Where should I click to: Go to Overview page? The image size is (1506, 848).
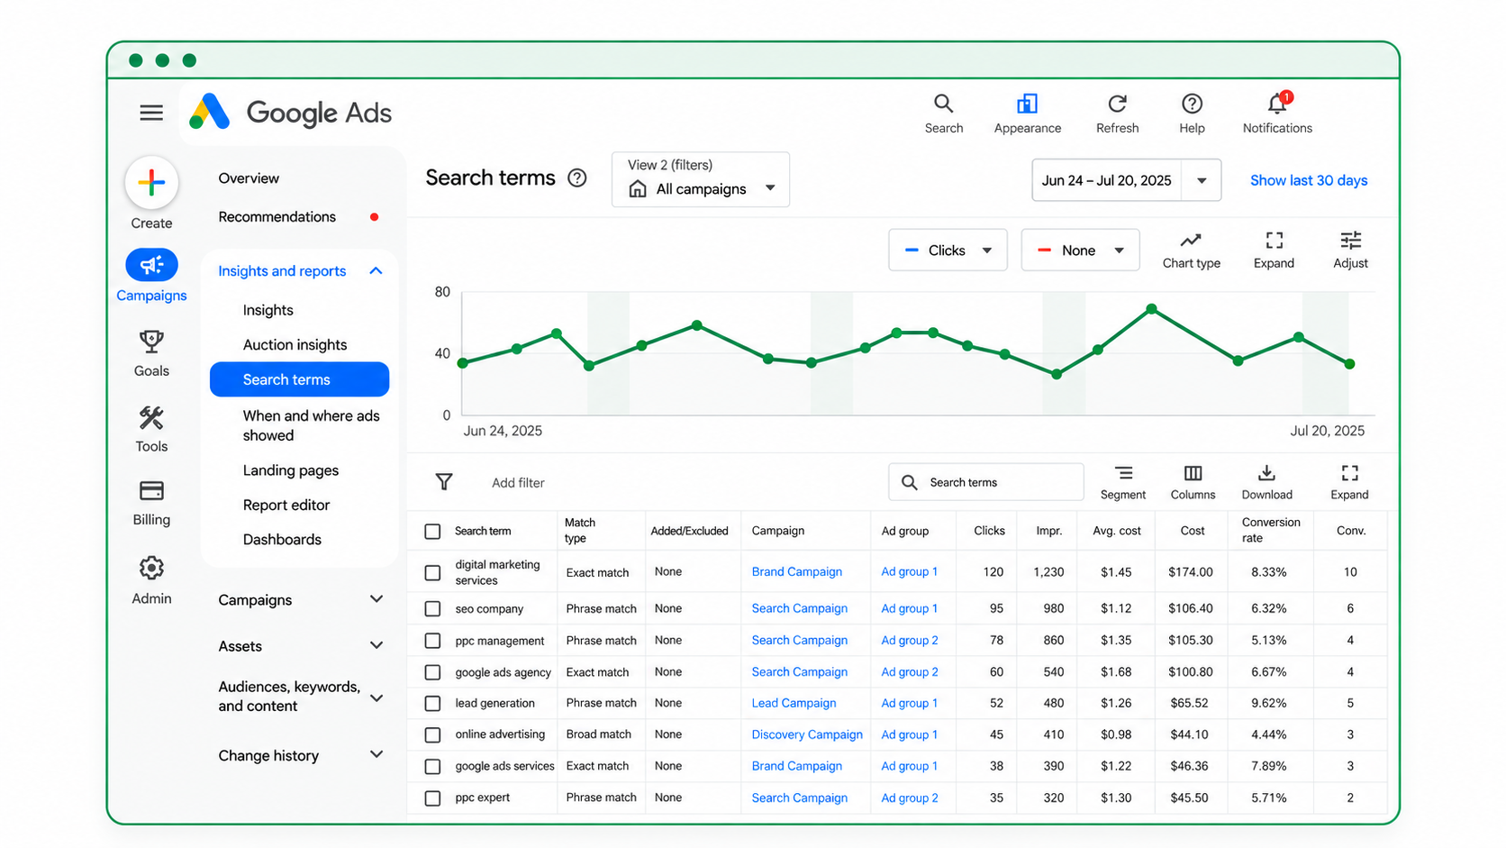click(249, 178)
